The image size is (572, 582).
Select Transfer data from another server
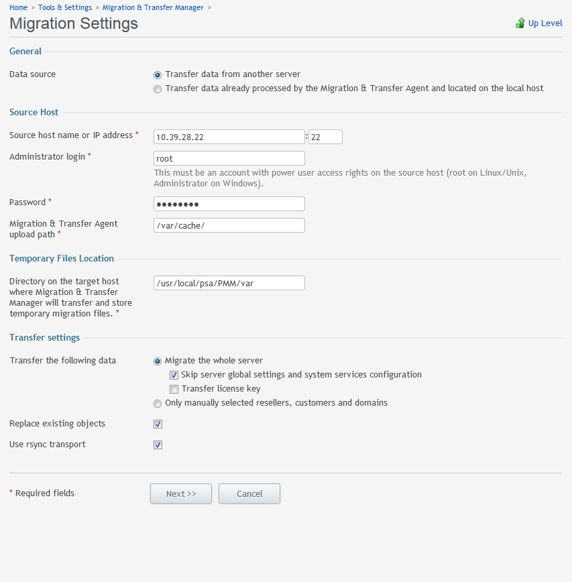tap(158, 75)
